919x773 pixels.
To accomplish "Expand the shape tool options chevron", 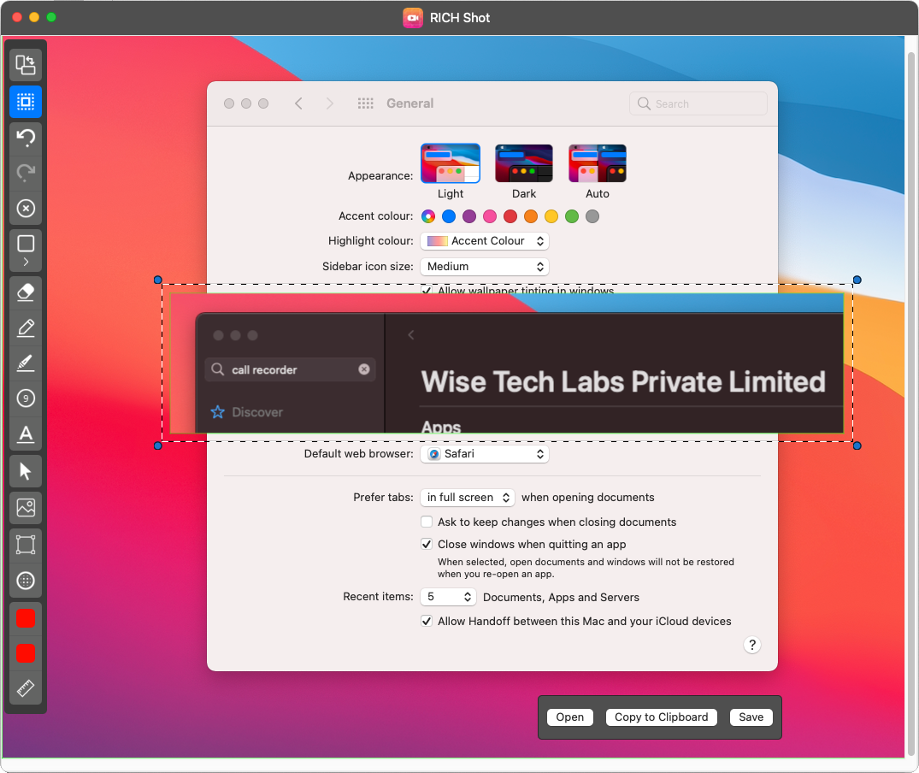I will (x=25, y=262).
